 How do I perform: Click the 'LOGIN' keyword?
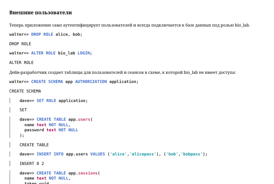[x=83, y=53]
